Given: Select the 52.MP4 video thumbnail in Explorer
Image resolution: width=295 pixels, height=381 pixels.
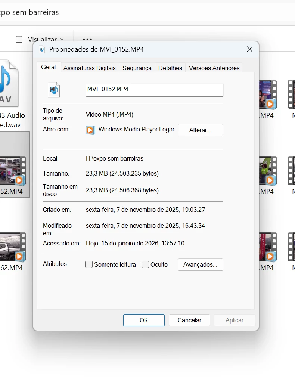Looking at the screenshot, I should [13, 171].
